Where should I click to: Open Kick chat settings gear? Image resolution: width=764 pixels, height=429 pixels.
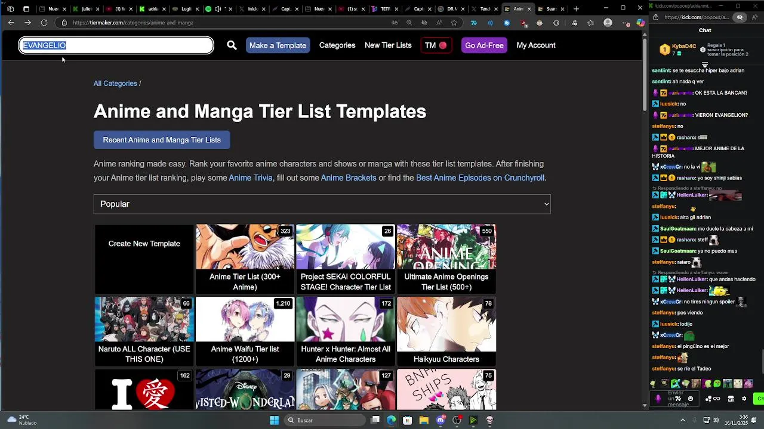pyautogui.click(x=744, y=399)
